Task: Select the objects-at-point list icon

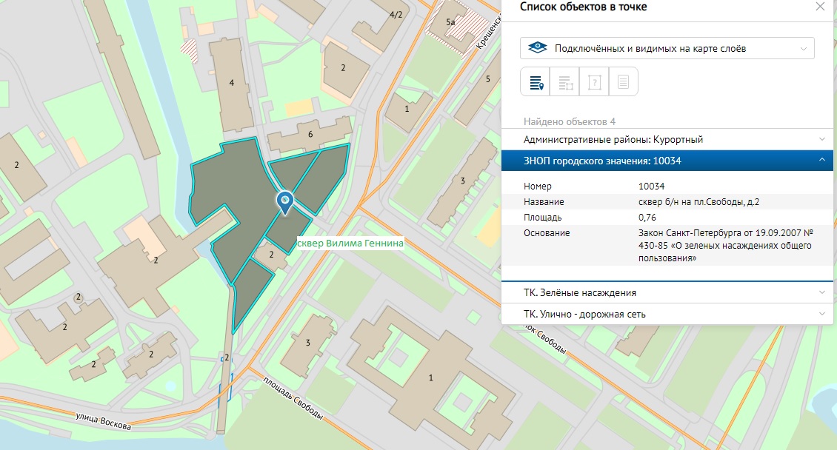Action: point(536,82)
